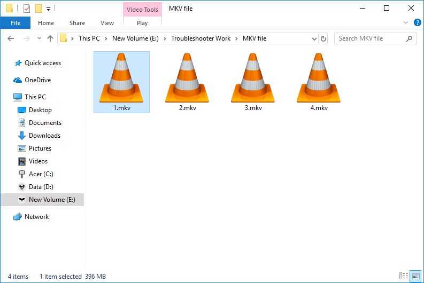This screenshot has height=283, width=424.
Task: Go back with the Back arrow
Action: (x=11, y=38)
